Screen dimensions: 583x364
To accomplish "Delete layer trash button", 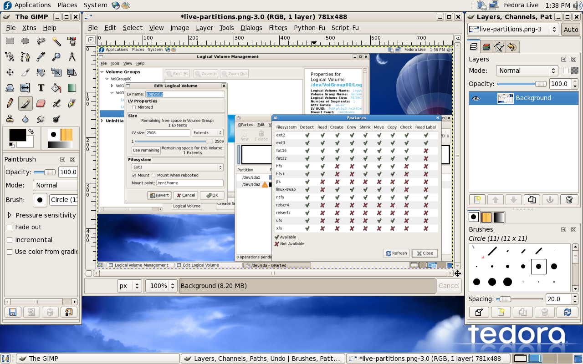I will pyautogui.click(x=569, y=199).
